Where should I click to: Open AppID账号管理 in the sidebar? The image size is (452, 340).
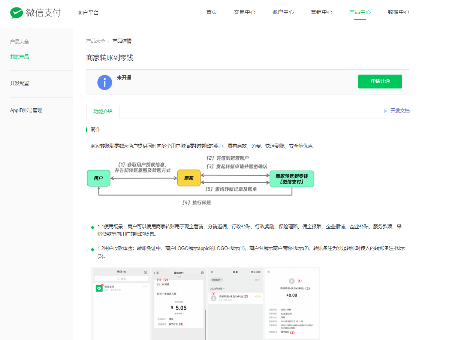tap(26, 110)
